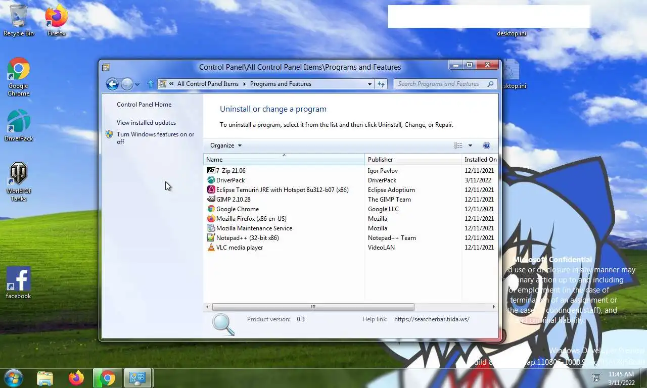Click the Notepad++ list entry icon
The width and height of the screenshot is (647, 388).
(211, 238)
